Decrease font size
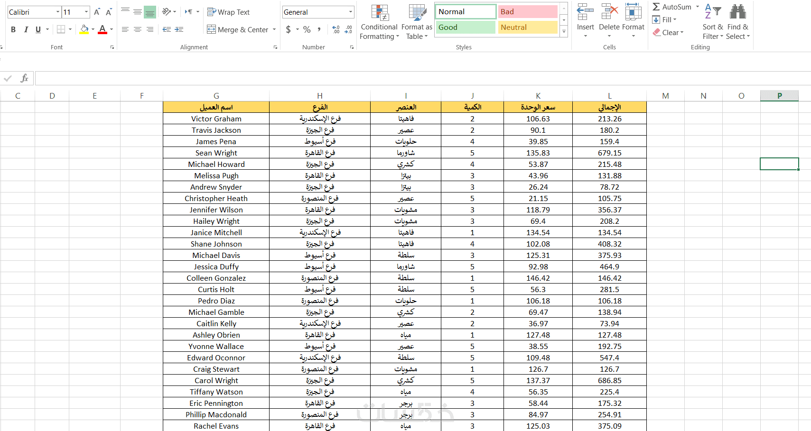The height and width of the screenshot is (431, 811). tap(109, 12)
